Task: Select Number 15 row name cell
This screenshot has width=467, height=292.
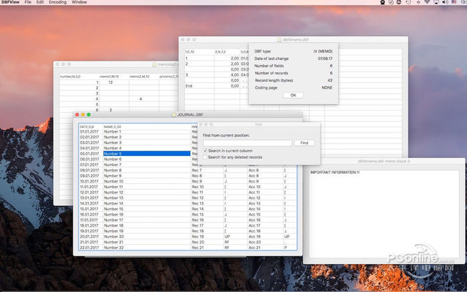Action: 147,209
